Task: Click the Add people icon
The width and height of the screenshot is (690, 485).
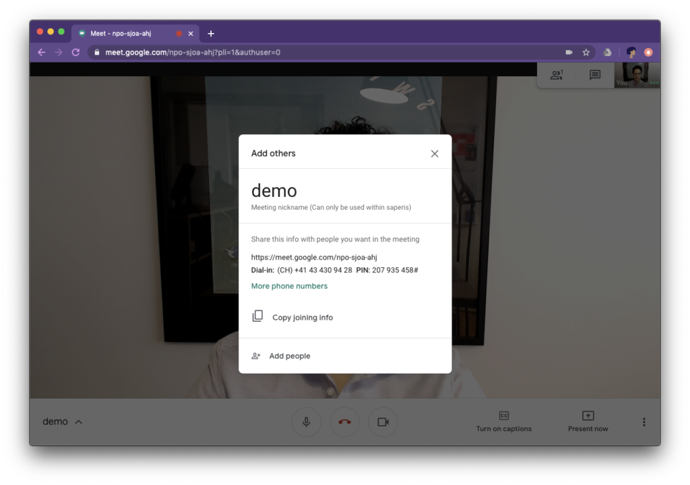Action: pyautogui.click(x=256, y=355)
